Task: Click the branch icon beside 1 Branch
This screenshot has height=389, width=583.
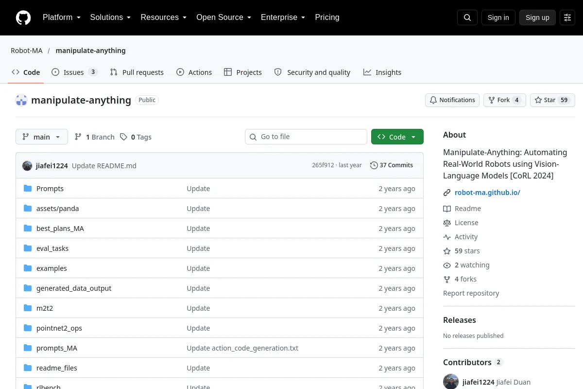Action: click(78, 137)
